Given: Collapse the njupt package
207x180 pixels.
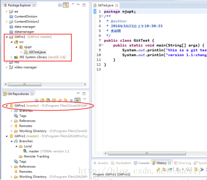Looking at the screenshot, I should coord(16,47).
